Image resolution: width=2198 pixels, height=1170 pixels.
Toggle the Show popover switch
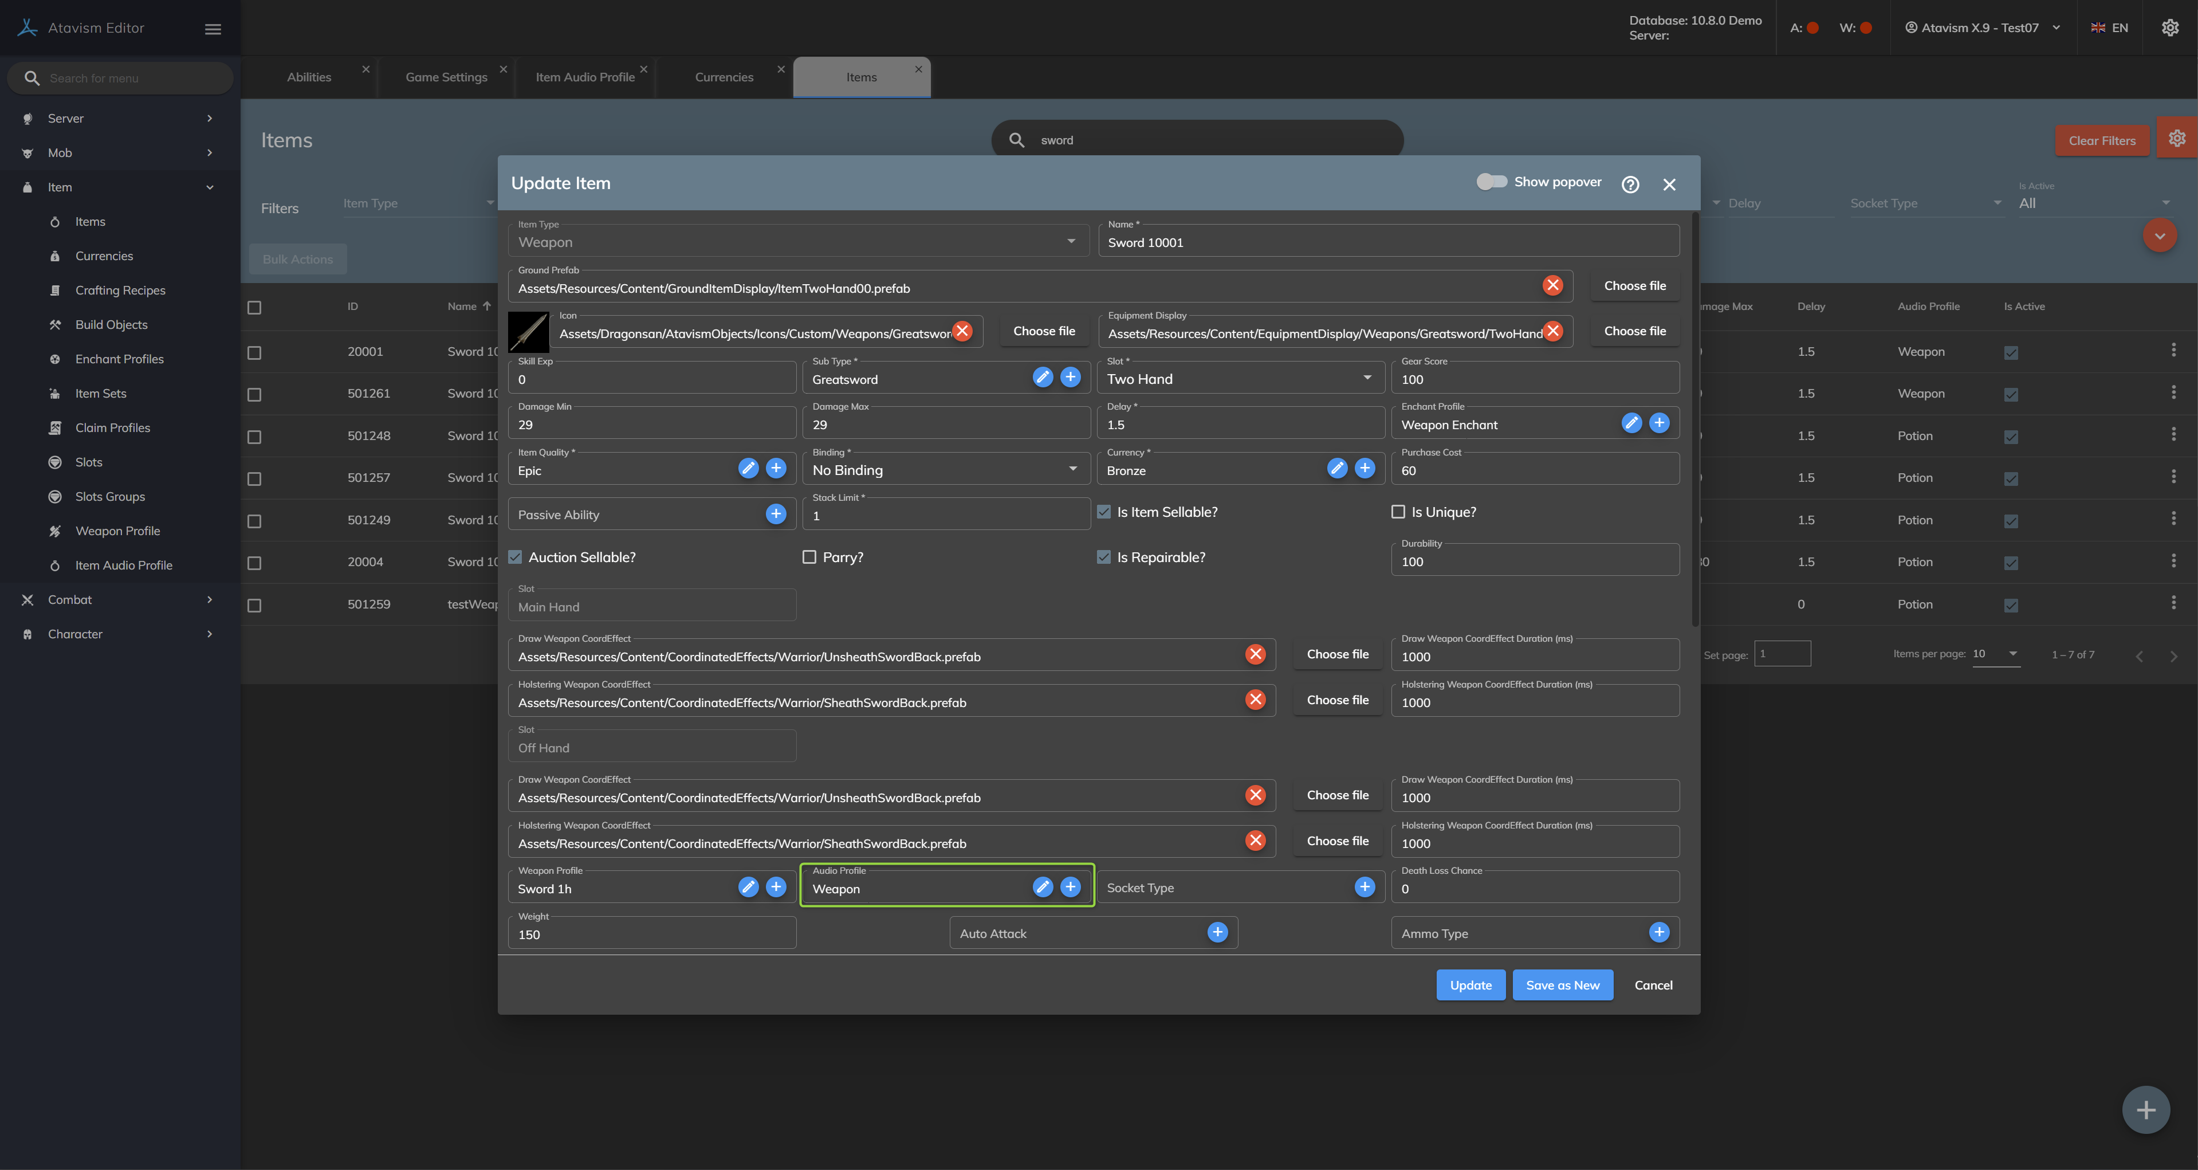1492,182
